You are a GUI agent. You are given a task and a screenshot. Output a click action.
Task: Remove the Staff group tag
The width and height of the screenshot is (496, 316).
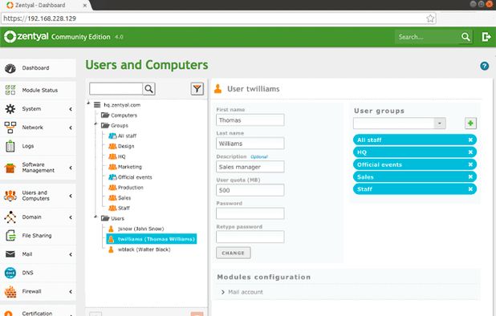coord(470,189)
